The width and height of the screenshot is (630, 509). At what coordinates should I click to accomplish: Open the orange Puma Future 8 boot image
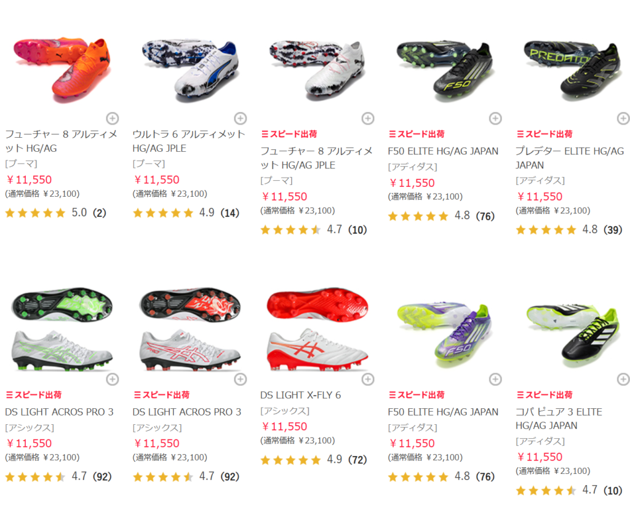click(62, 70)
